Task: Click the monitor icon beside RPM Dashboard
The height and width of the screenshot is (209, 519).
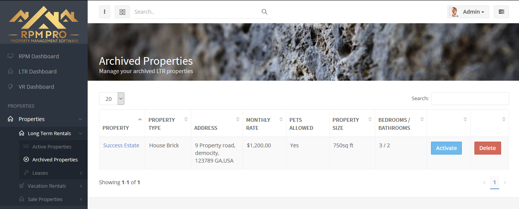Action: pyautogui.click(x=11, y=56)
